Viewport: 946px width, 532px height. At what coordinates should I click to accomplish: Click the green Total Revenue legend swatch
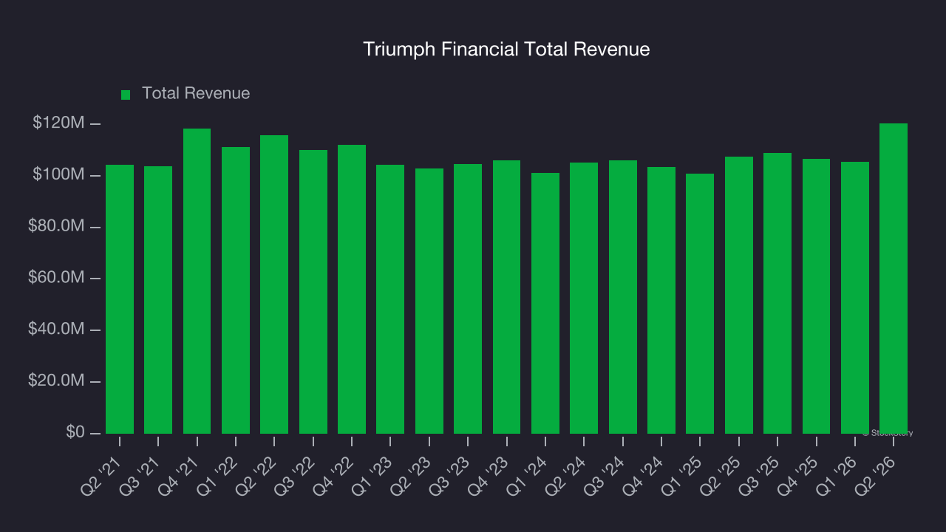pos(126,95)
